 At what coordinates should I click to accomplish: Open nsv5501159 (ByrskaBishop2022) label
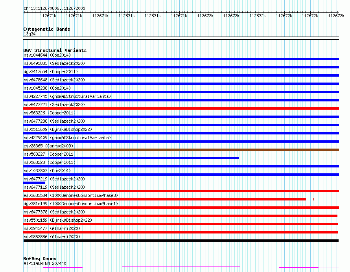coord(58,220)
